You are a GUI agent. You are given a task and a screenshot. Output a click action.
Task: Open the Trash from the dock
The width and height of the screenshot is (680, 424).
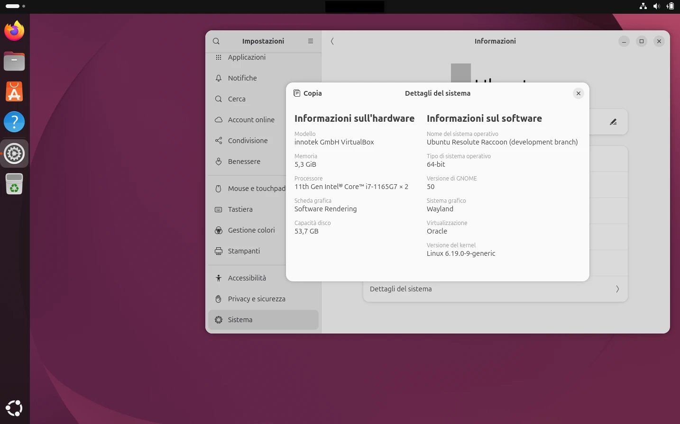14,184
